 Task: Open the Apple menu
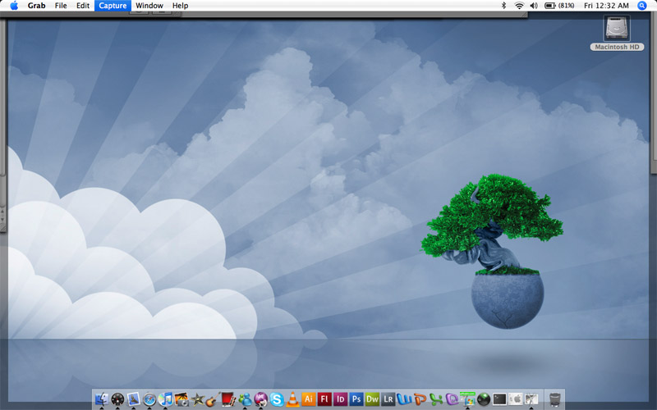click(x=14, y=6)
